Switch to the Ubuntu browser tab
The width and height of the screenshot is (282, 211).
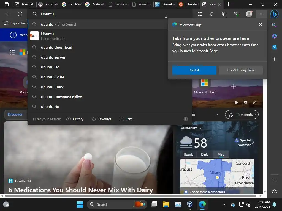(x=189, y=4)
